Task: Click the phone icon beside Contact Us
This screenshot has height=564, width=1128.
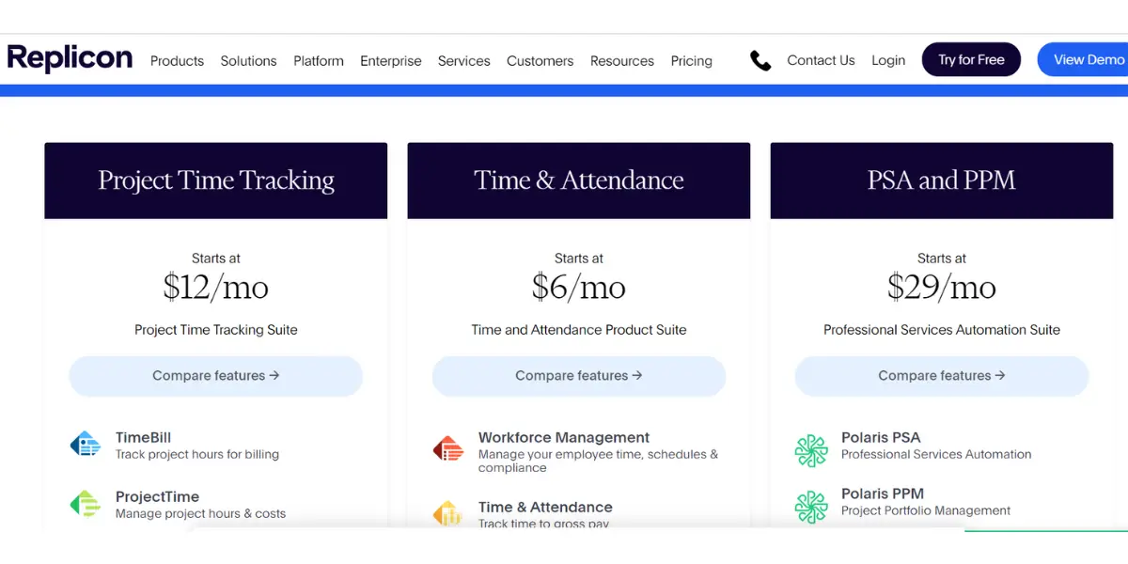Action: (760, 61)
